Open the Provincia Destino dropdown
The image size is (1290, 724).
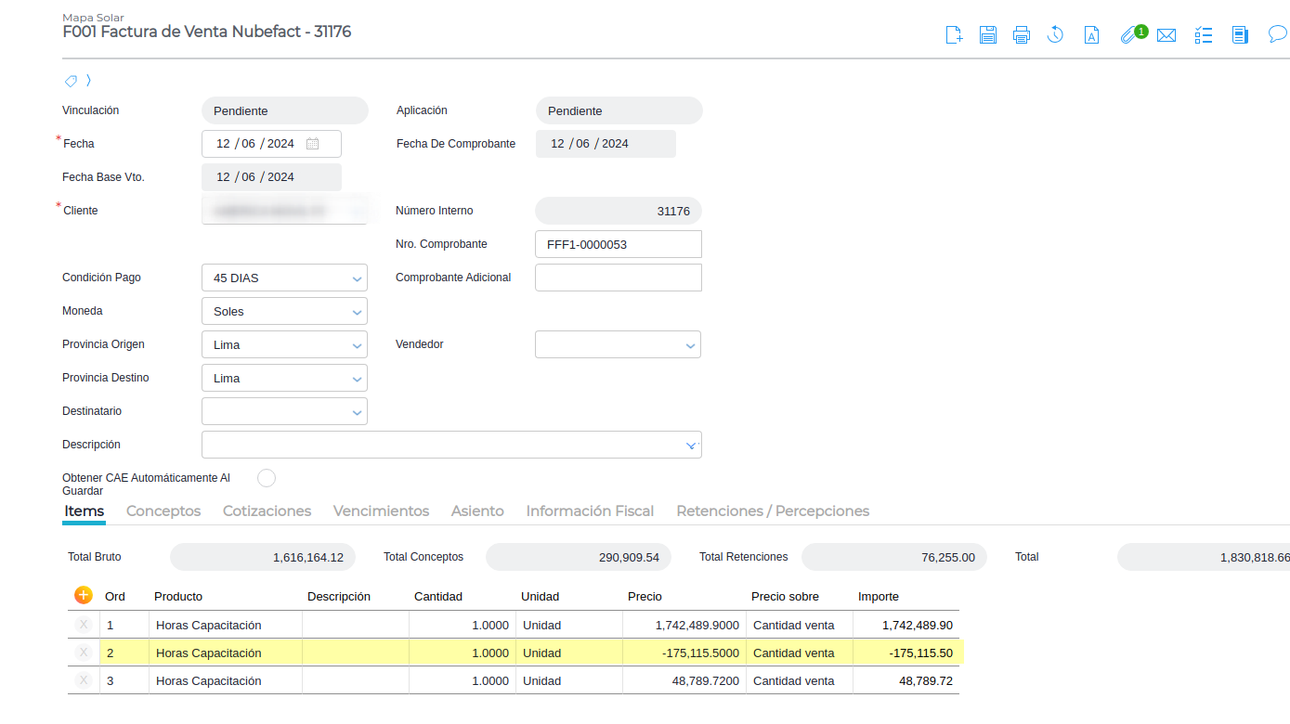coord(357,379)
